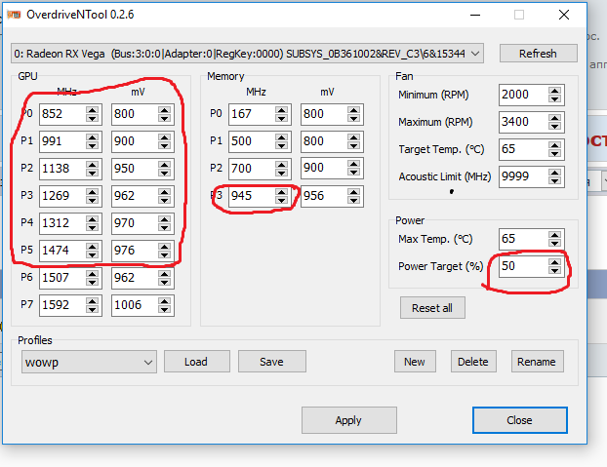
Task: Decrease GPU P3 MHz with down arrow
Action: [x=92, y=200]
